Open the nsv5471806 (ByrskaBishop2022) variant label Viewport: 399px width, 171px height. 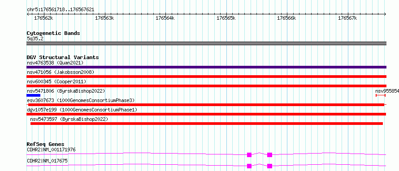(x=66, y=91)
